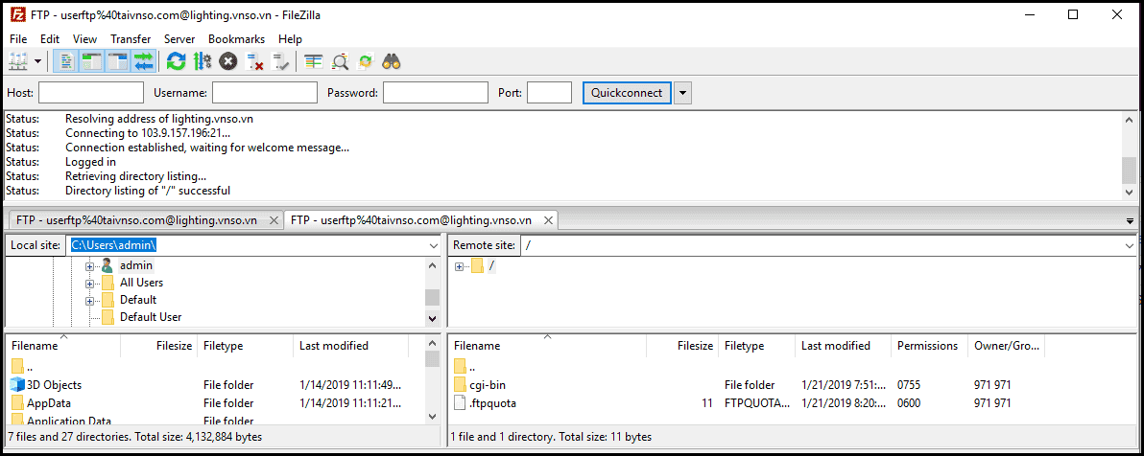Toggle the remote directory tree display
Viewport: 1144px width, 456px height.
(x=117, y=62)
